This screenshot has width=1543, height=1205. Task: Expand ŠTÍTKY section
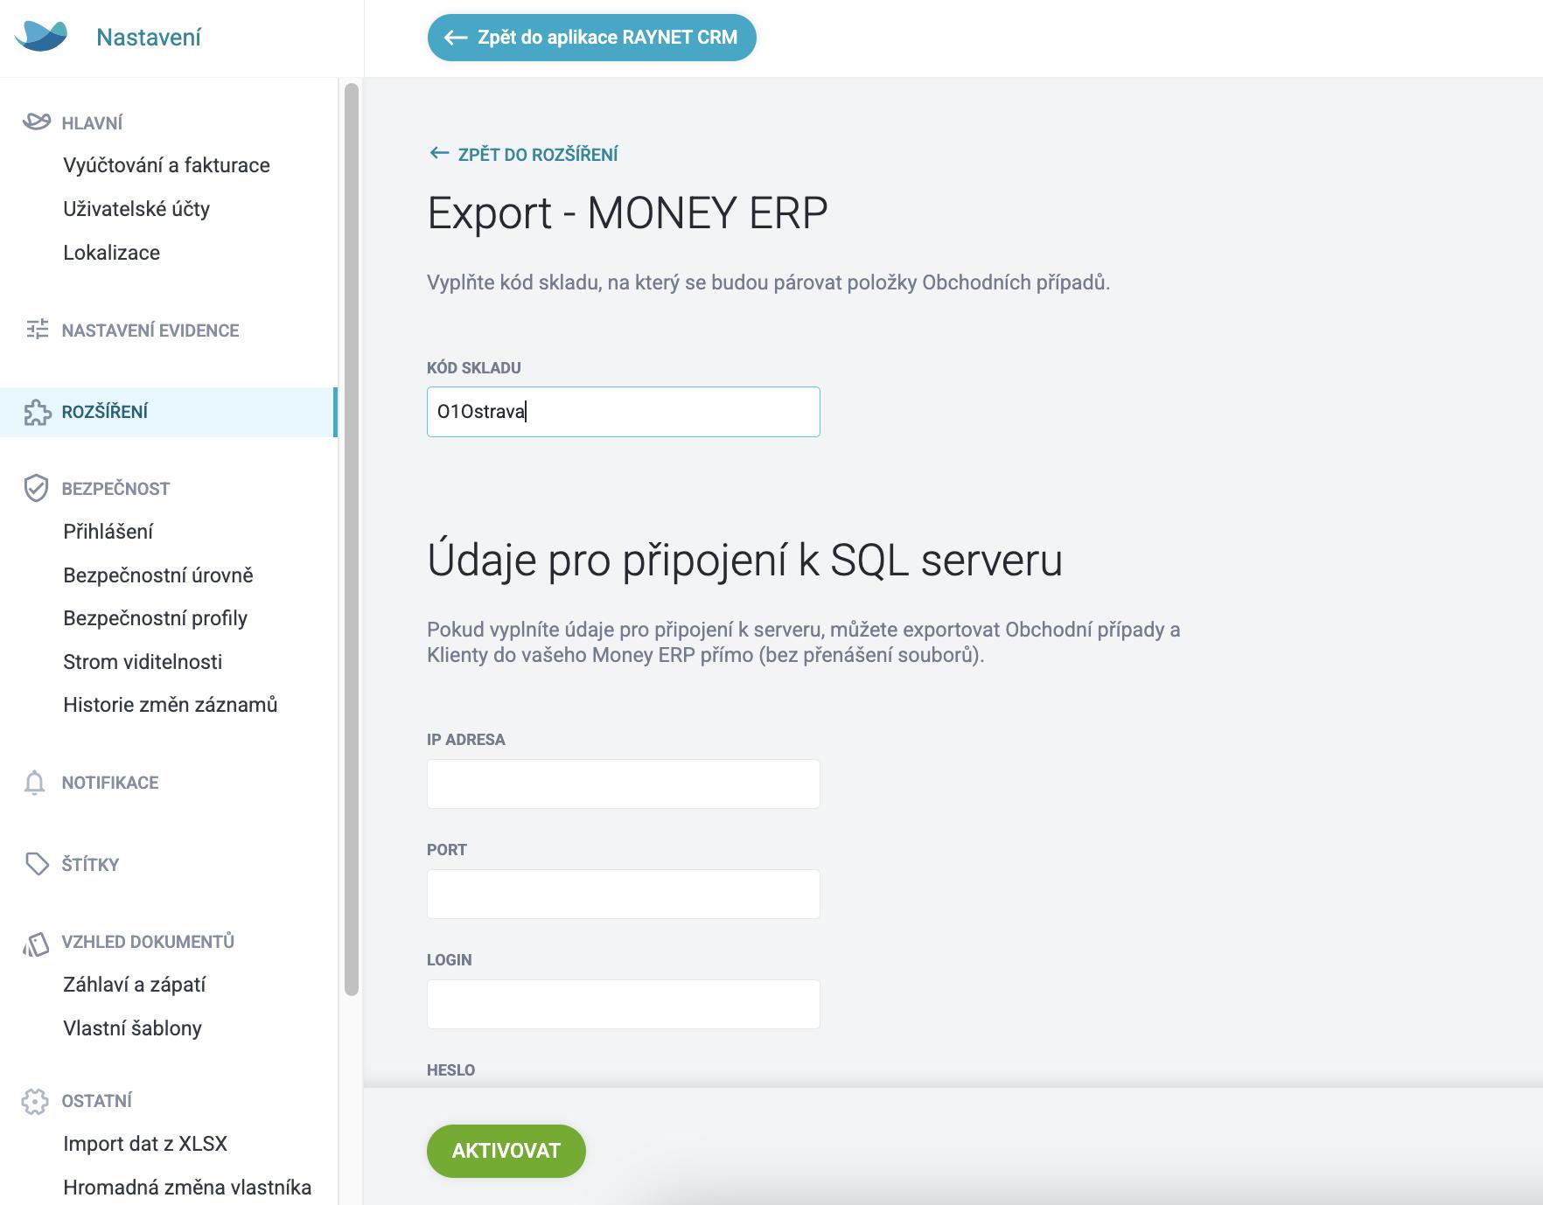(x=90, y=865)
